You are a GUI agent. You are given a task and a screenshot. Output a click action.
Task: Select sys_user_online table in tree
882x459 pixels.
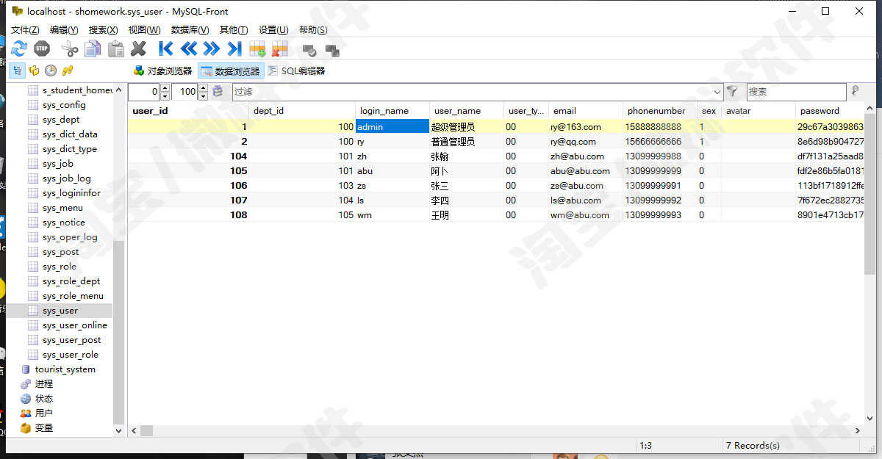pyautogui.click(x=75, y=325)
